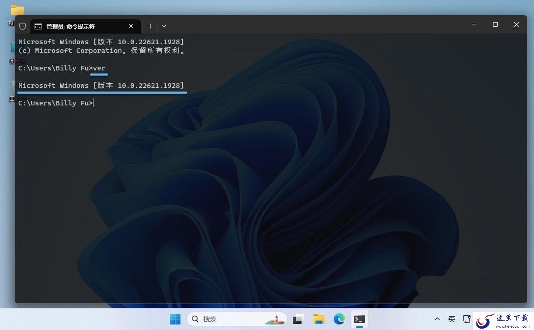
Task: Click the first 'Microsoft Windows [版本' line at top
Action: [x=101, y=42]
